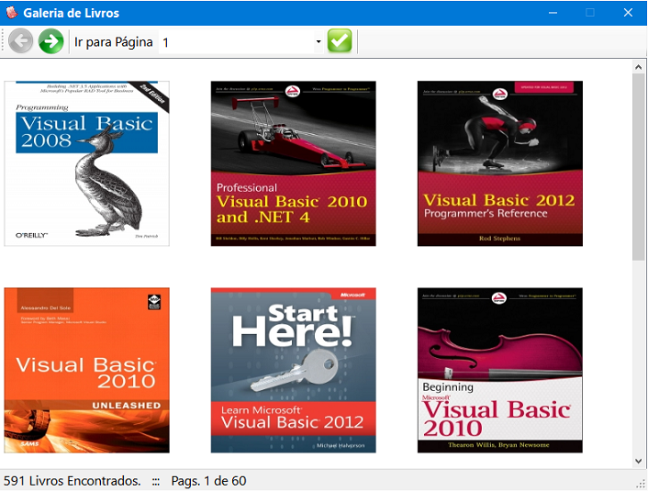The image size is (648, 491).
Task: Click the scrollbar up arrow
Action: pyautogui.click(x=639, y=67)
